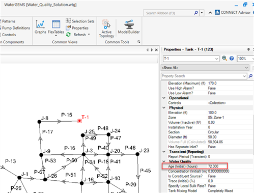The width and height of the screenshot is (254, 193).
Task: Select junction J-23 node
Action: 137,154
